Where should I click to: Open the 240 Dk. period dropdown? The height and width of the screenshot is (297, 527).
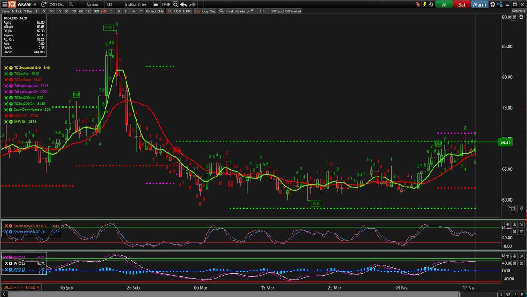coord(57,4)
